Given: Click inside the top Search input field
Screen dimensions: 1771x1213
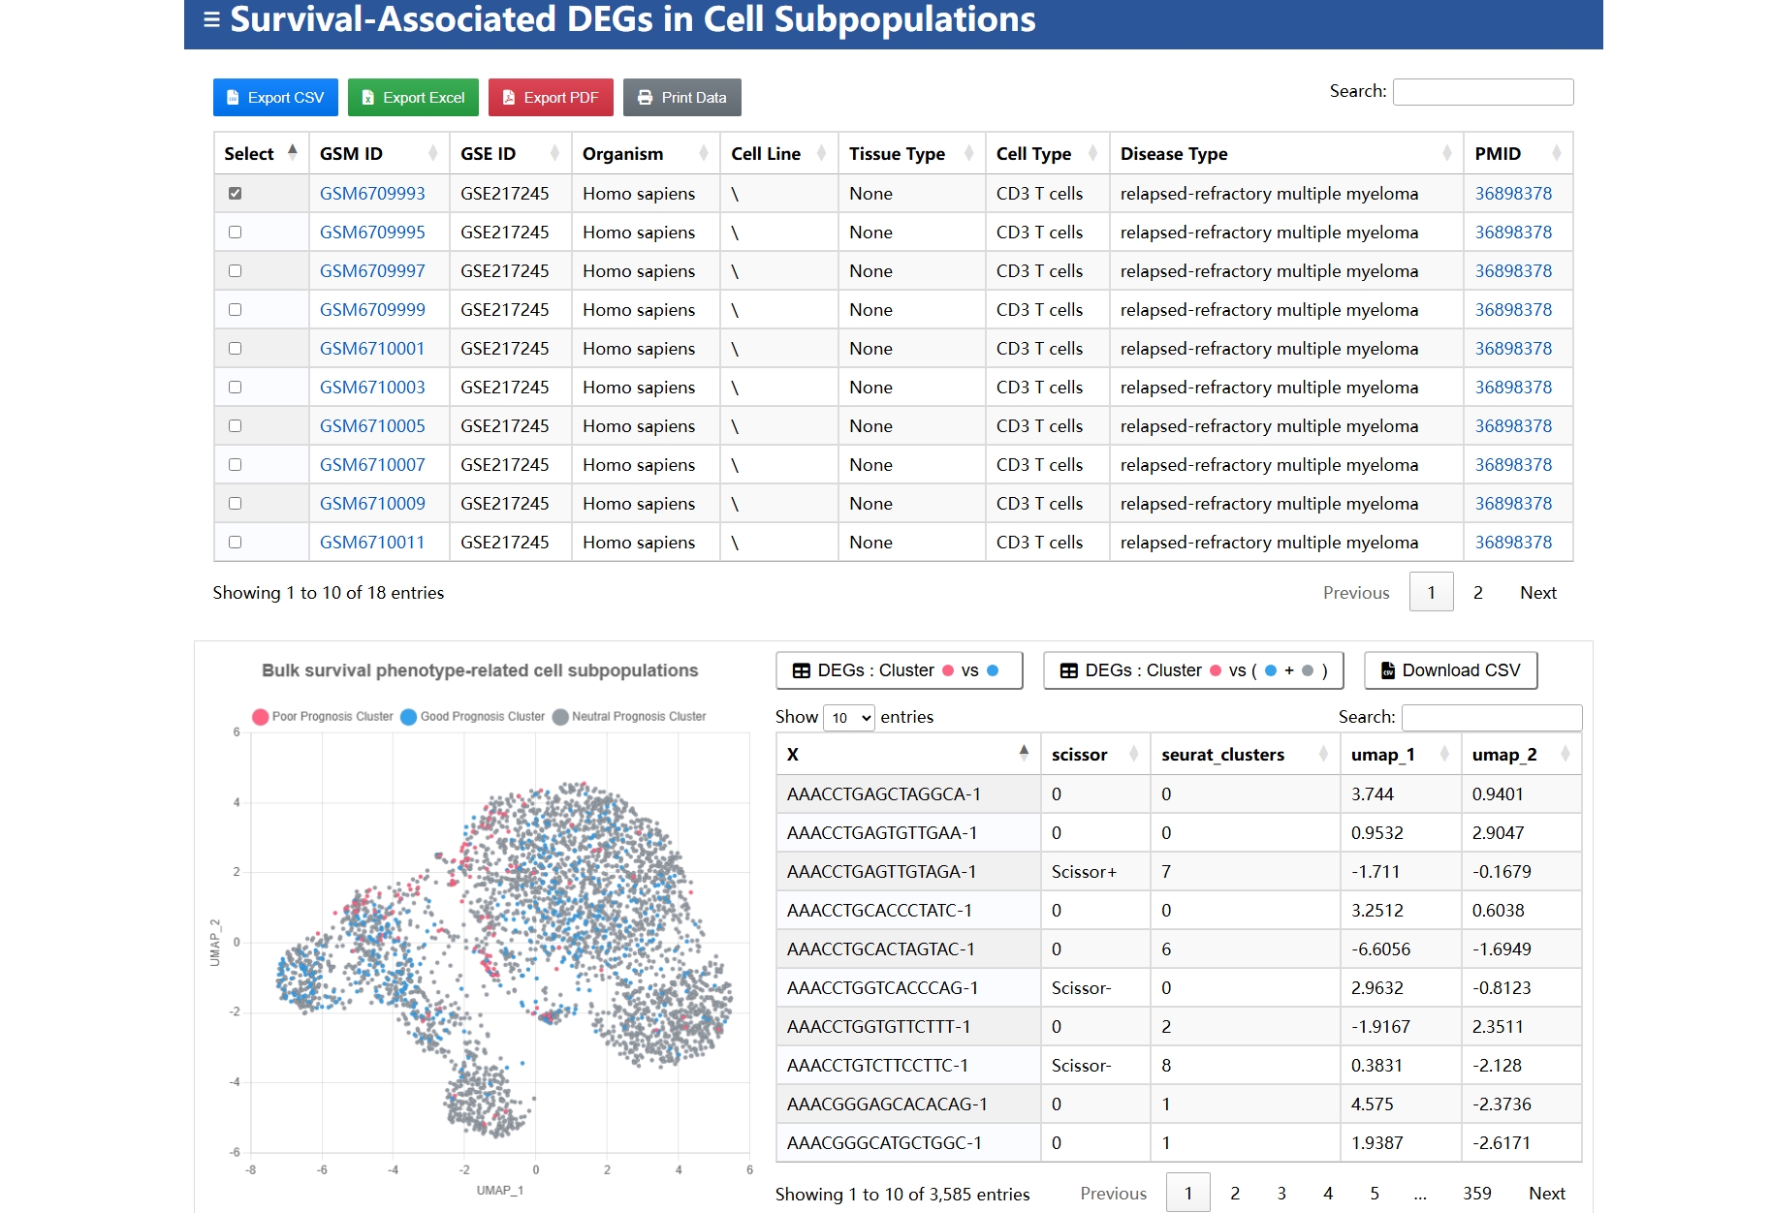Looking at the screenshot, I should point(1482,91).
